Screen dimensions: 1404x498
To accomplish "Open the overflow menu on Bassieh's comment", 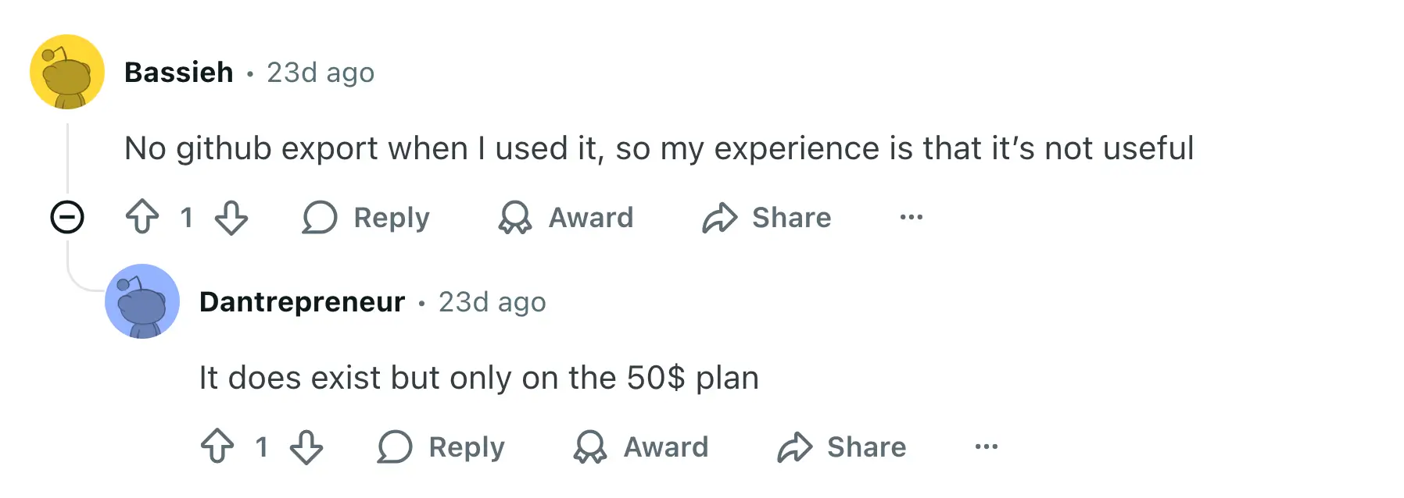I will (910, 218).
